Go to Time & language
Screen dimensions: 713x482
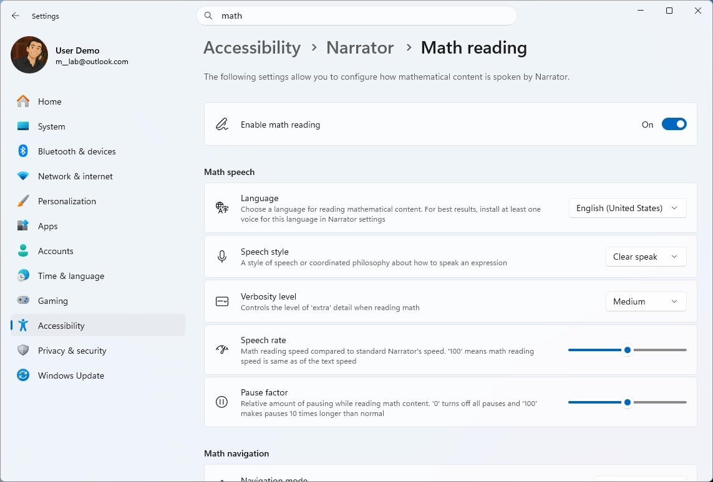98,276
